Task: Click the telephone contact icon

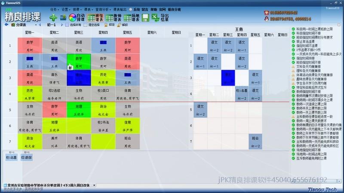Action: (267, 13)
